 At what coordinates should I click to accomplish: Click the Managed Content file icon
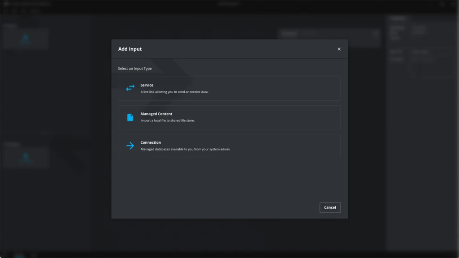[130, 117]
